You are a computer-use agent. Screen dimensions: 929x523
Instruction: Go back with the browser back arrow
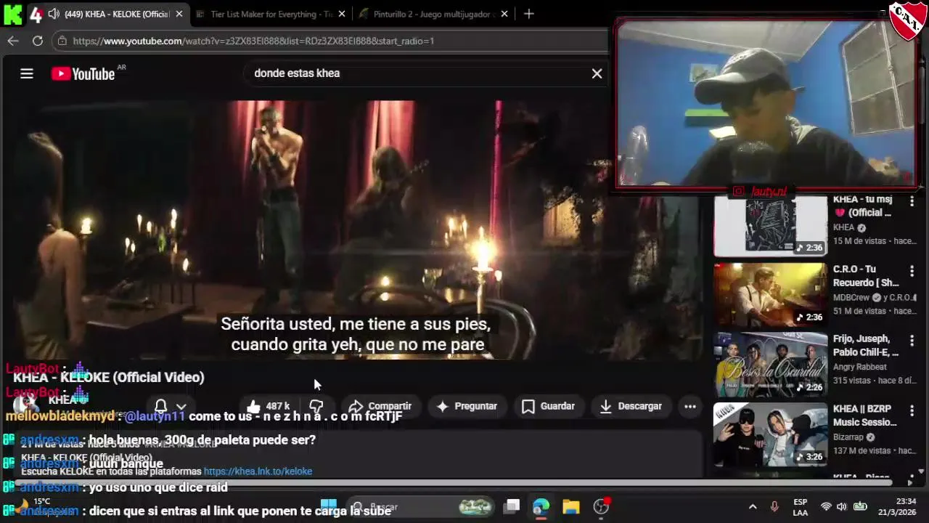(12, 41)
